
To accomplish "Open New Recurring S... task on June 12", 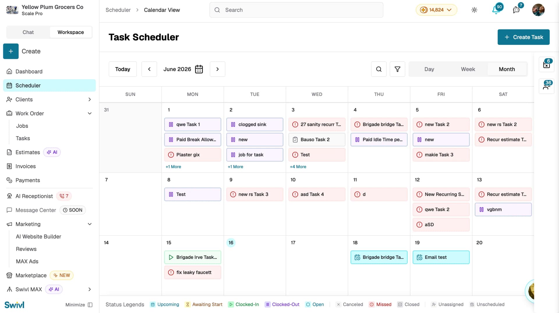I will point(441,194).
